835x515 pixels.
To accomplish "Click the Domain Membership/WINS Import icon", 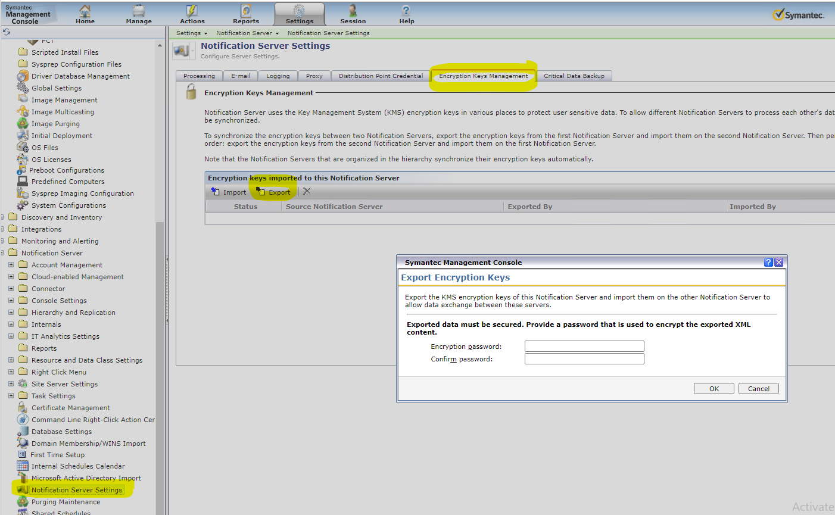I will coord(23,443).
